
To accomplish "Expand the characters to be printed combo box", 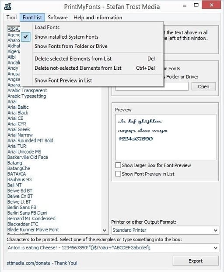I will [216, 248].
